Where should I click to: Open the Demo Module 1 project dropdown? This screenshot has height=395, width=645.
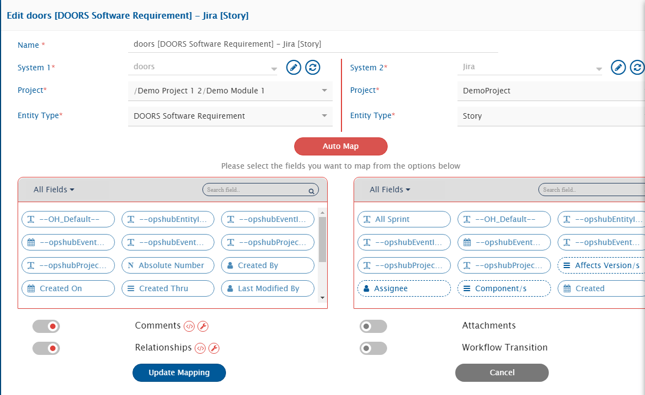230,91
